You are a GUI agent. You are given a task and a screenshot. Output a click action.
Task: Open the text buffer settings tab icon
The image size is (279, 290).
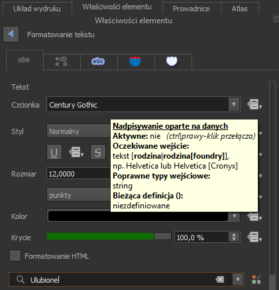pos(98,61)
